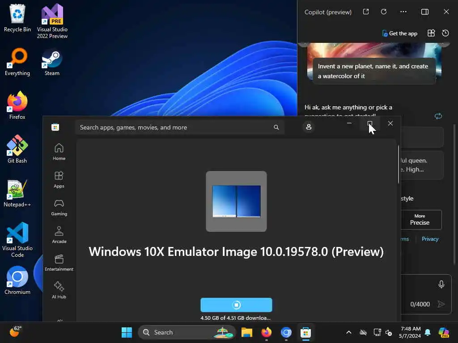
Task: Click Copilot microphone icon
Action: [x=441, y=284]
